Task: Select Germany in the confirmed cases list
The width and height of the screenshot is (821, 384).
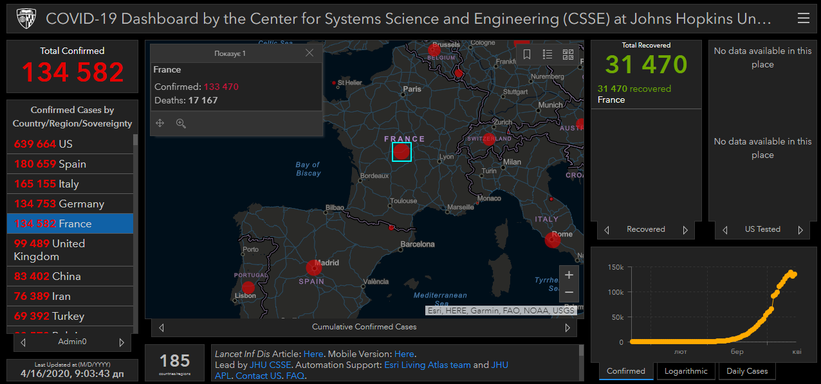Action: click(69, 204)
